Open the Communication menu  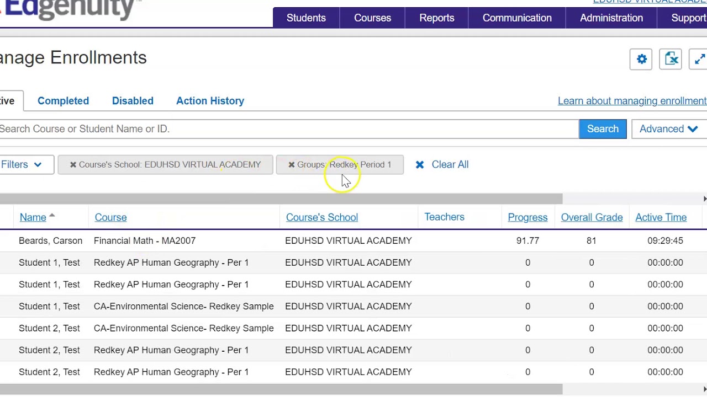517,18
